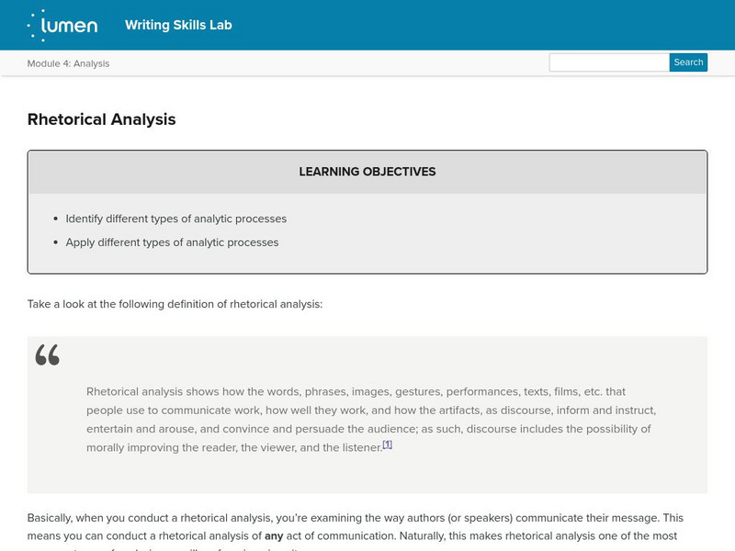Click the Rhetorical Analysis page heading
This screenshot has height=551, width=735.
tap(101, 119)
